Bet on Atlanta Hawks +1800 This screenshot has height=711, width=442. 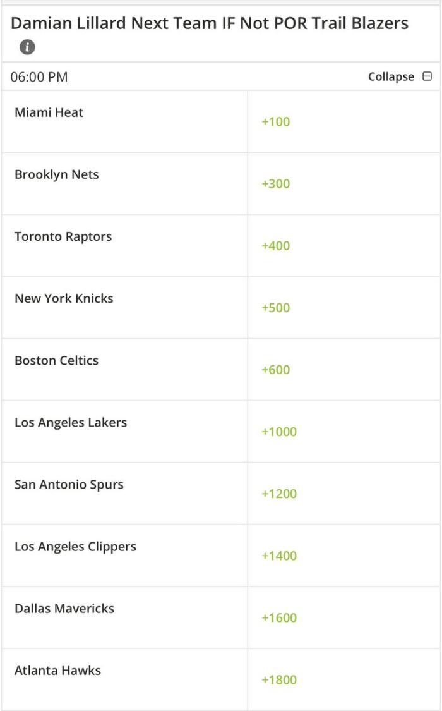[x=279, y=679]
